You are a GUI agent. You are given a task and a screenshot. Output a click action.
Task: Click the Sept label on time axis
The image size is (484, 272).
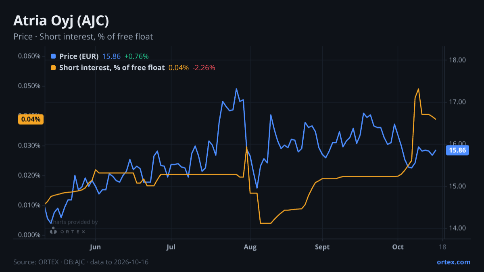coord(322,247)
